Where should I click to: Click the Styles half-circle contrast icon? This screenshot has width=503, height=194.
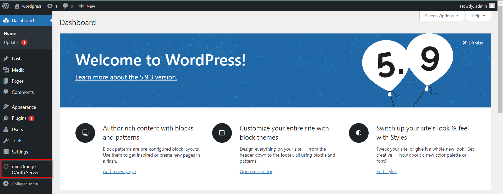pos(359,133)
